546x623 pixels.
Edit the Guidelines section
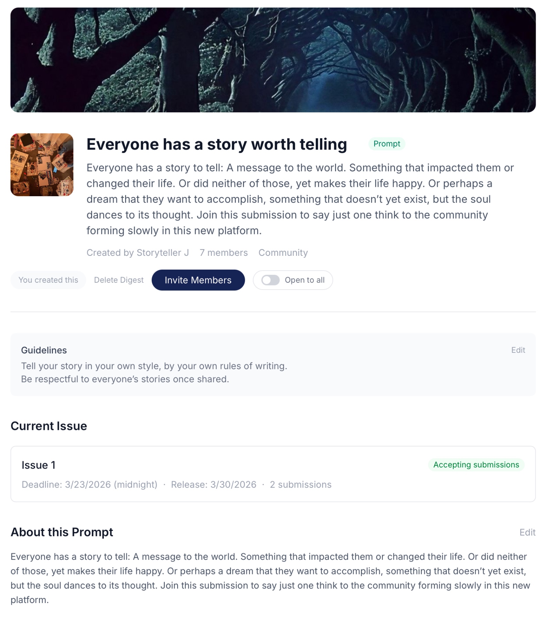(x=518, y=350)
